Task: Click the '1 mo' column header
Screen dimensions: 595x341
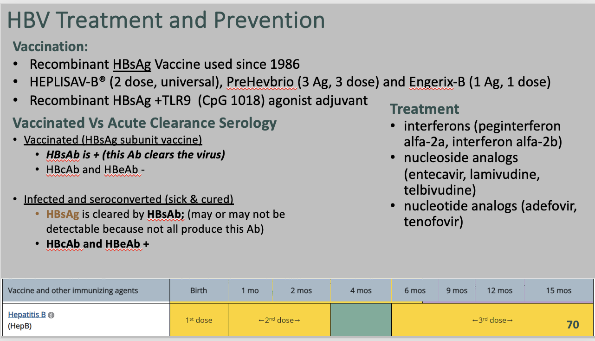Action: point(250,291)
